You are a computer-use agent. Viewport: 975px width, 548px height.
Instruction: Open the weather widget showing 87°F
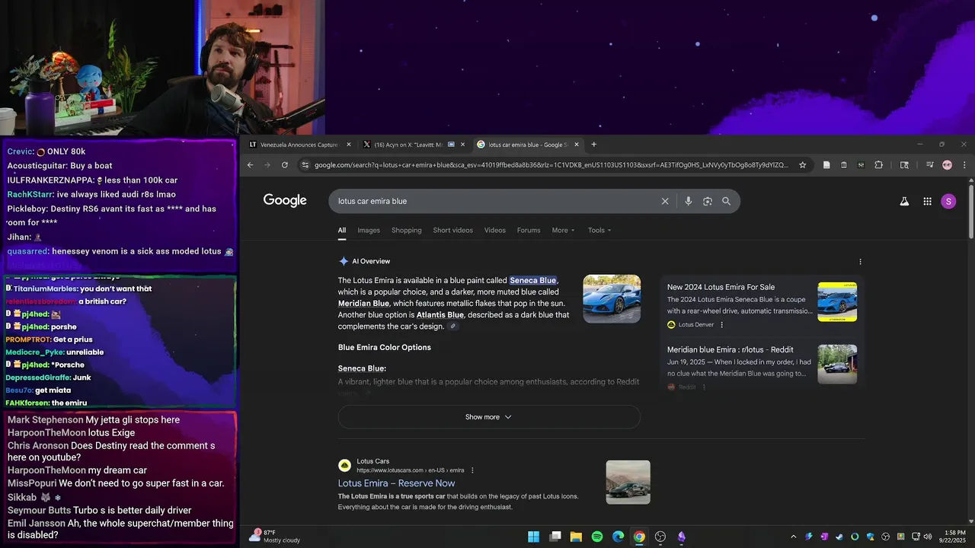coord(275,537)
